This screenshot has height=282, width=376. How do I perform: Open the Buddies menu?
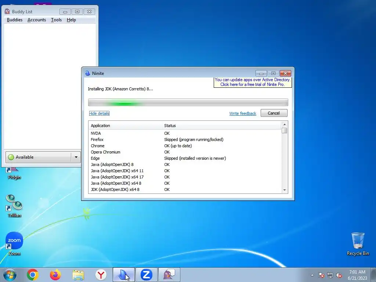coord(15,20)
